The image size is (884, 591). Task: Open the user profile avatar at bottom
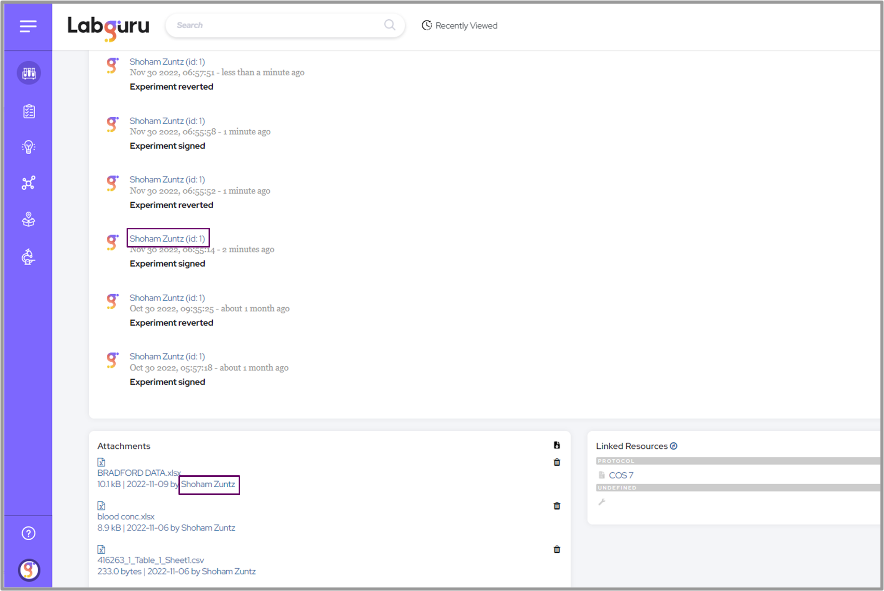pos(29,570)
